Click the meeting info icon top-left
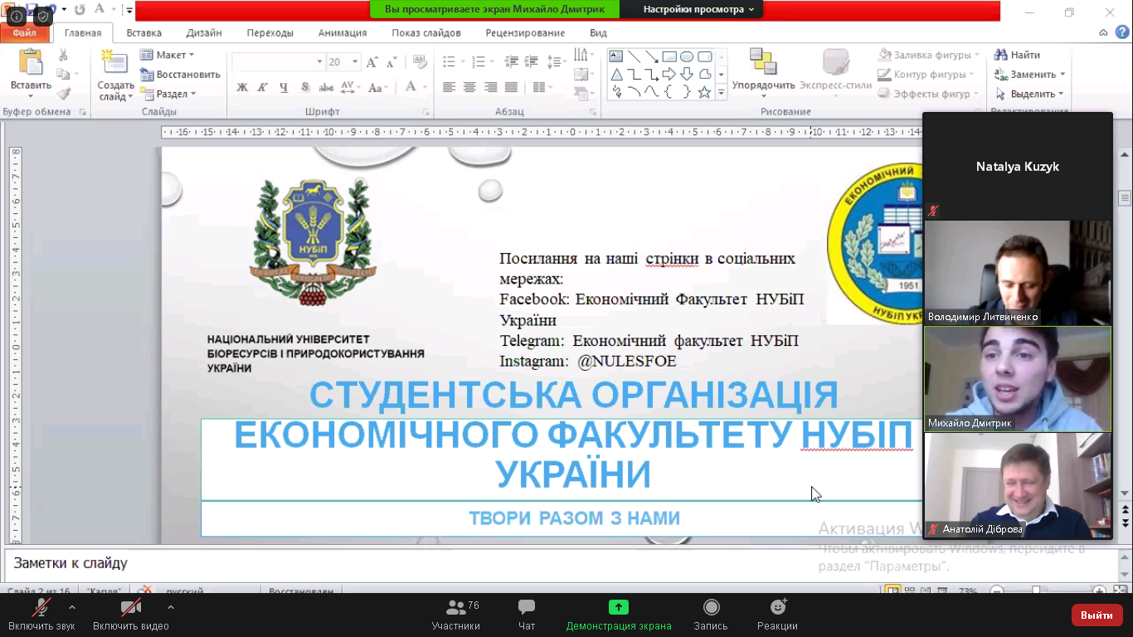This screenshot has height=637, width=1133. tap(16, 15)
